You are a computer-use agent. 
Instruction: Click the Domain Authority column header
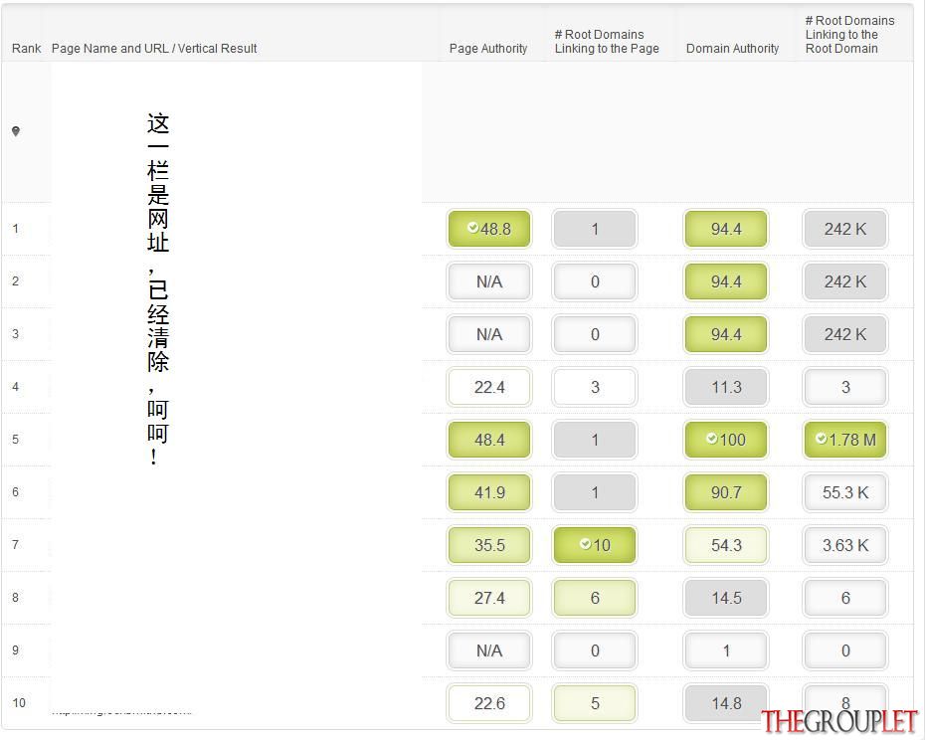(x=732, y=49)
